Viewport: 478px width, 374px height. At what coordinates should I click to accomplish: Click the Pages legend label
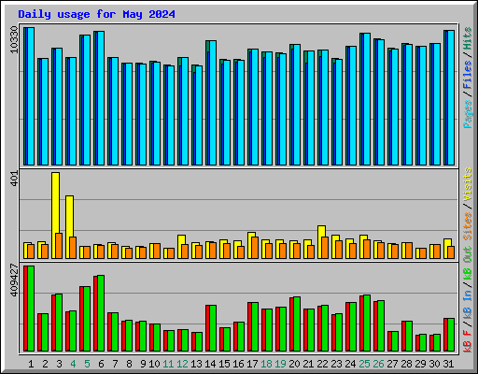(467, 114)
